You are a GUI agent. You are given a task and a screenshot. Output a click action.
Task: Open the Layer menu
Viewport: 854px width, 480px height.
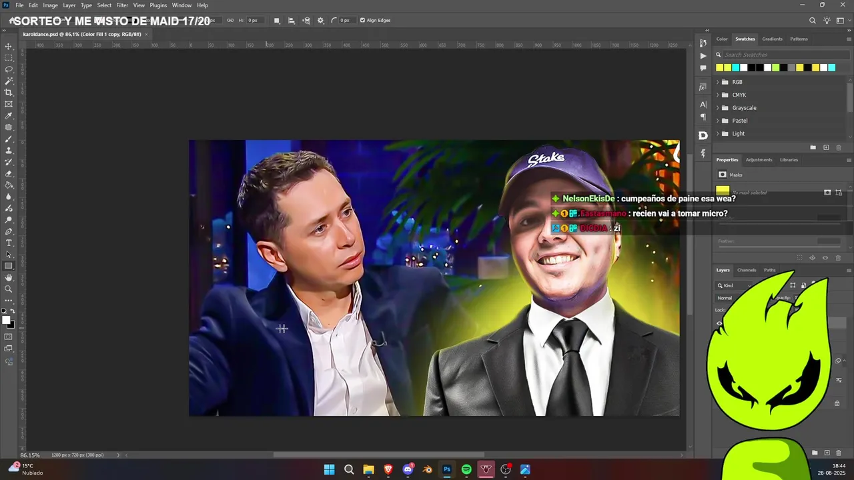point(69,5)
